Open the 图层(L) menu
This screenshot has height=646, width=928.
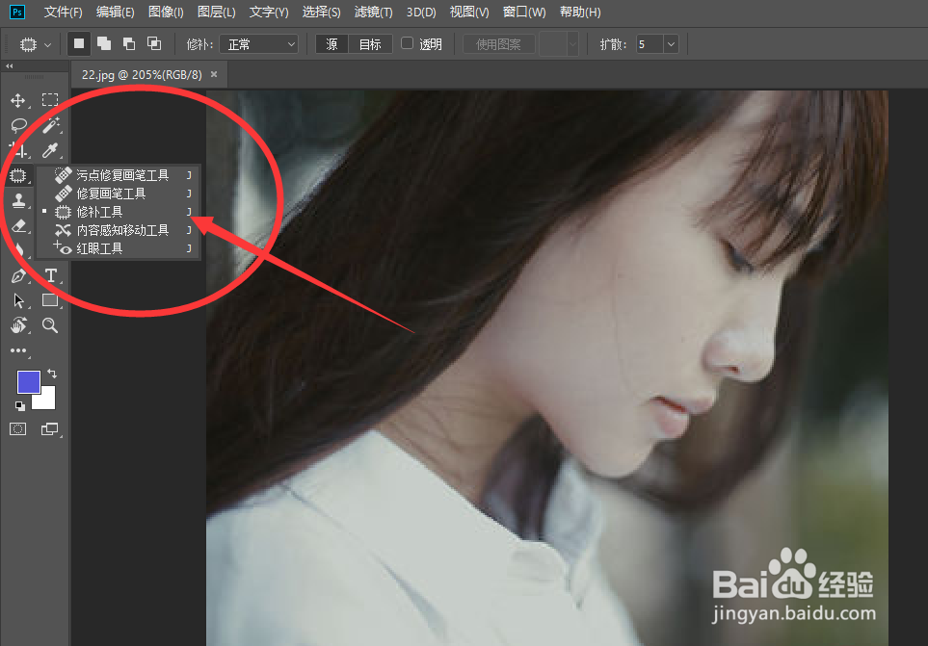pyautogui.click(x=217, y=12)
